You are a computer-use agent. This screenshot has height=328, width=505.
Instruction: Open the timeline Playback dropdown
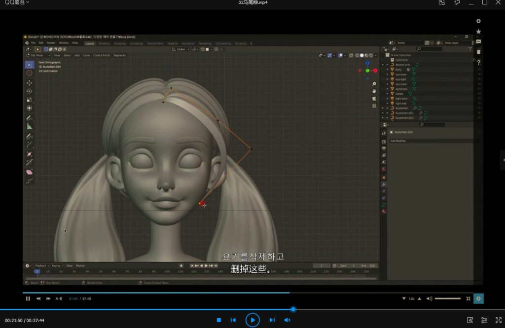pyautogui.click(x=42, y=266)
